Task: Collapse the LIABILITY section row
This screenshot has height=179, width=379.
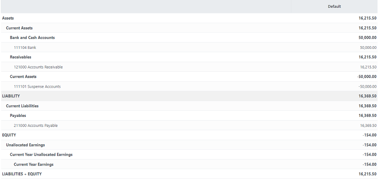Action: (11, 96)
